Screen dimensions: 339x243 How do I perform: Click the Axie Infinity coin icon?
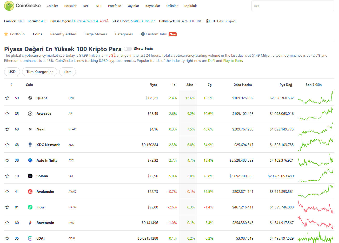pyautogui.click(x=30, y=160)
